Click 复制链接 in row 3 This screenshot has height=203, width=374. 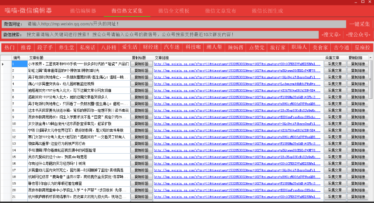point(358,77)
